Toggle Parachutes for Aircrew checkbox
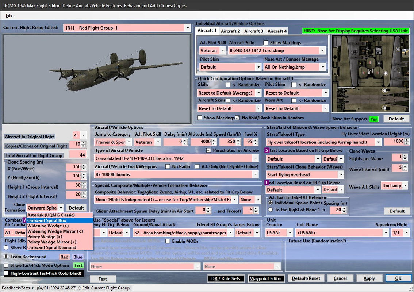This screenshot has height=292, width=414. click(x=209, y=150)
